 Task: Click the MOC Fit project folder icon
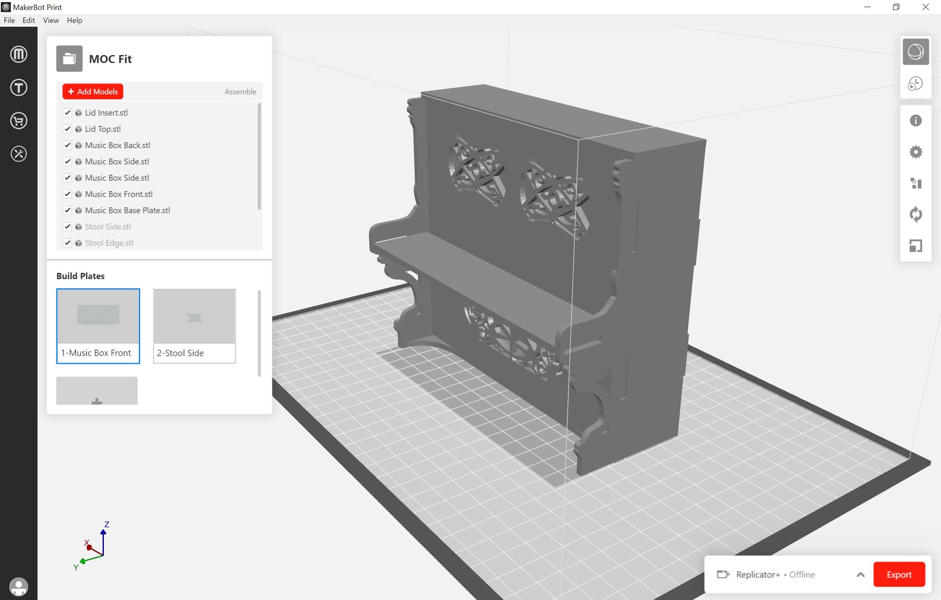[x=69, y=59]
